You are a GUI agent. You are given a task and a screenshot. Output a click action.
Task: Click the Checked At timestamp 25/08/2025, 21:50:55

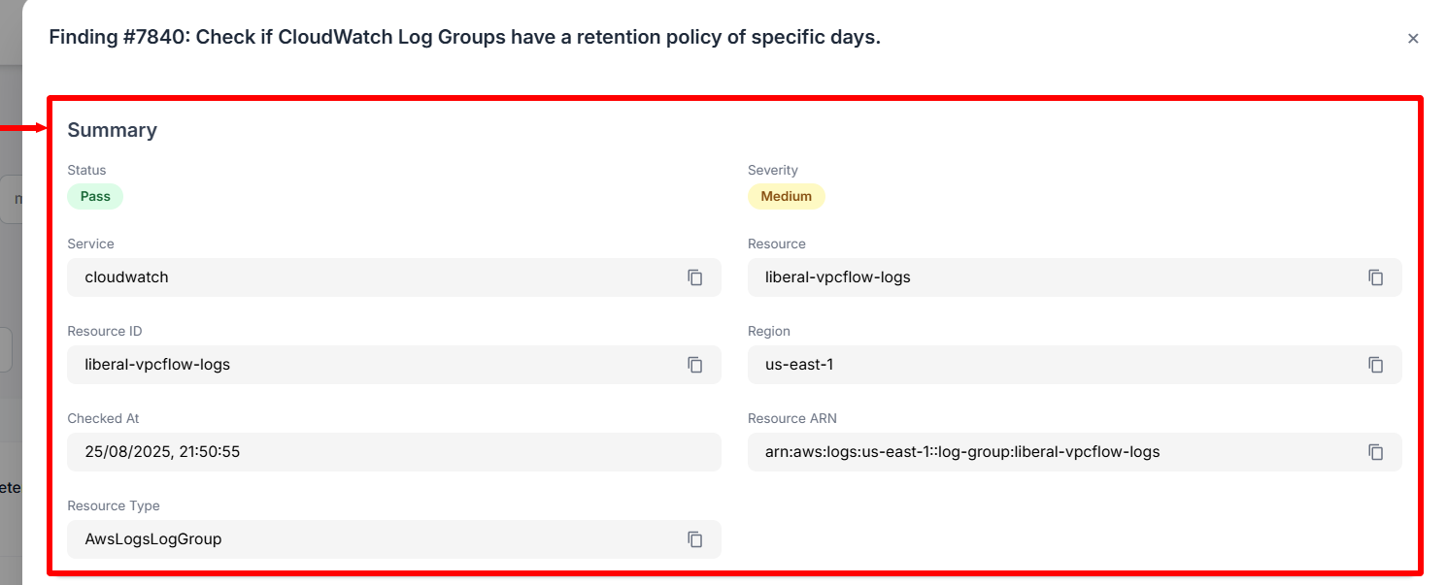coord(162,452)
